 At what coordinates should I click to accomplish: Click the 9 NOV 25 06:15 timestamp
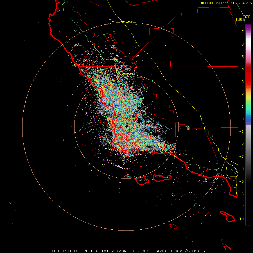point(187,251)
